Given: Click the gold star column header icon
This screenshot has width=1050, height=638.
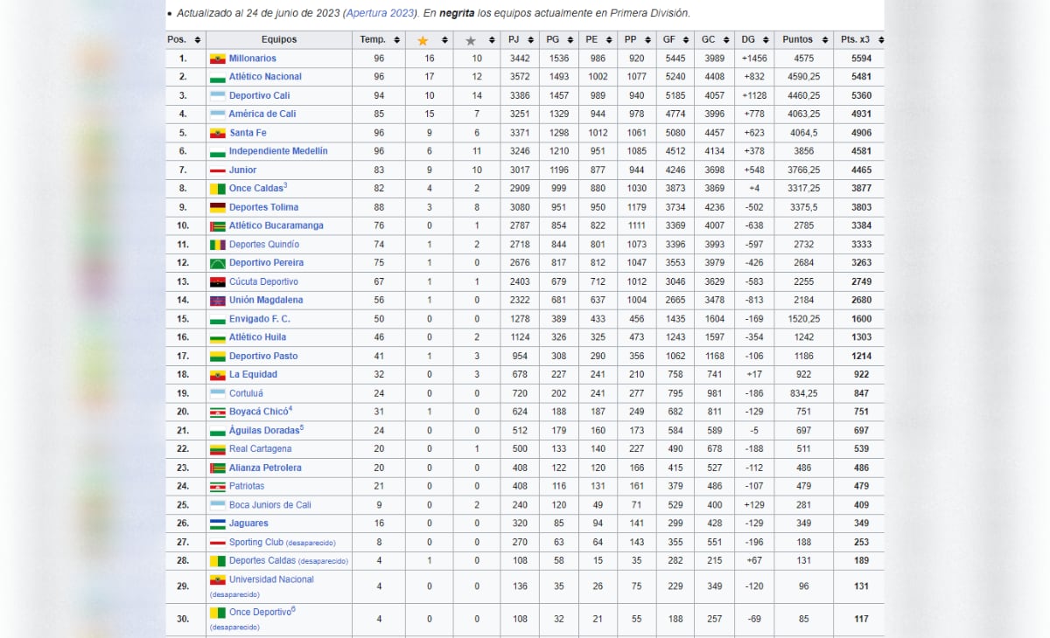Looking at the screenshot, I should click(423, 39).
